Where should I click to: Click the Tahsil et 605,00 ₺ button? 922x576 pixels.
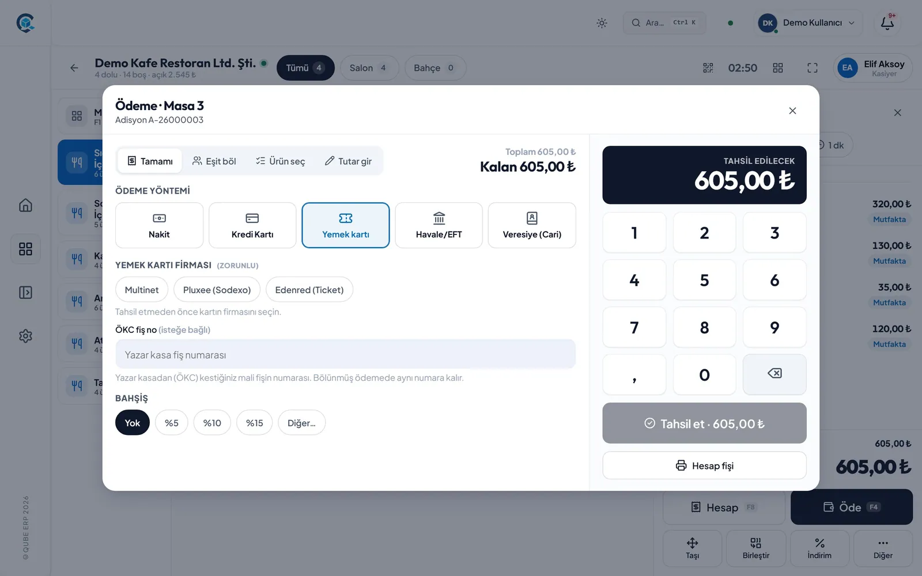click(x=704, y=423)
